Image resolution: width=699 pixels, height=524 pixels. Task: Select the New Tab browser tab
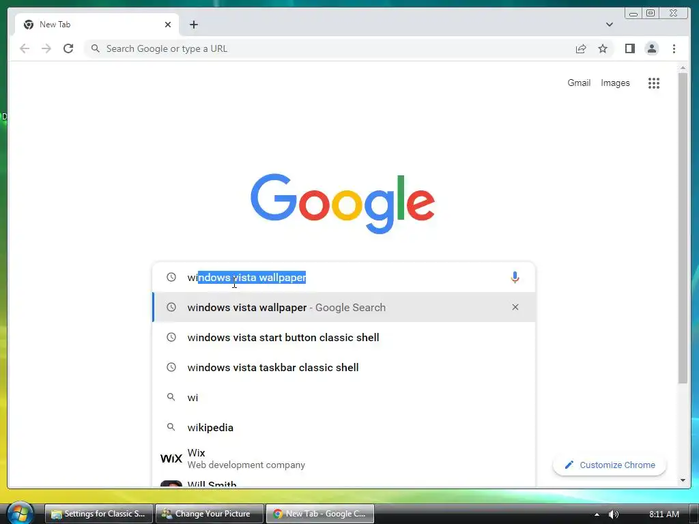coord(97,25)
